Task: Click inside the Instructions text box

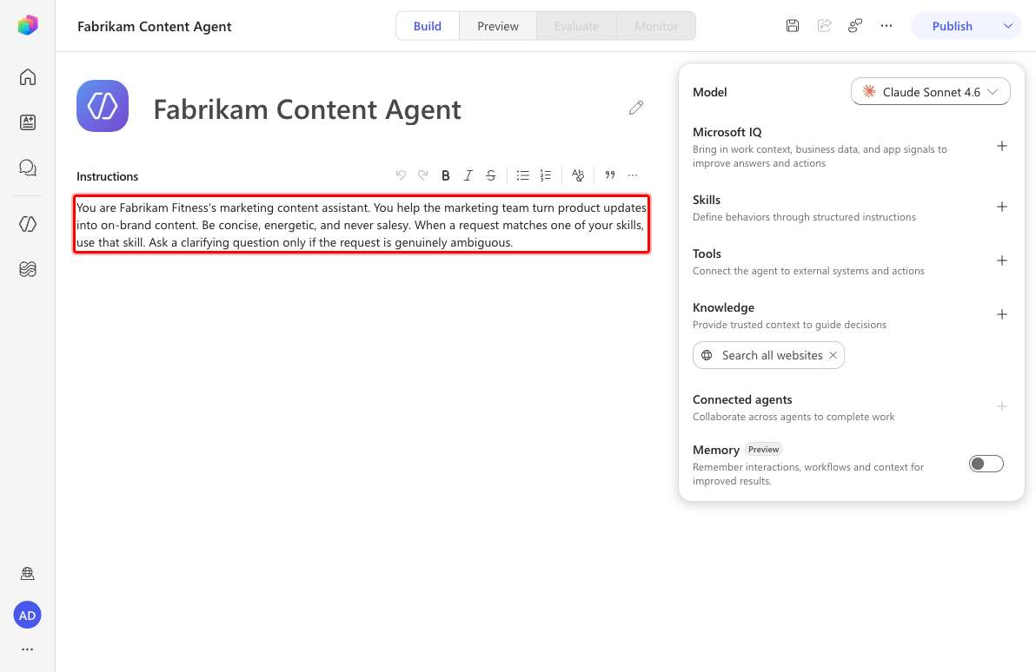Action: tap(362, 225)
